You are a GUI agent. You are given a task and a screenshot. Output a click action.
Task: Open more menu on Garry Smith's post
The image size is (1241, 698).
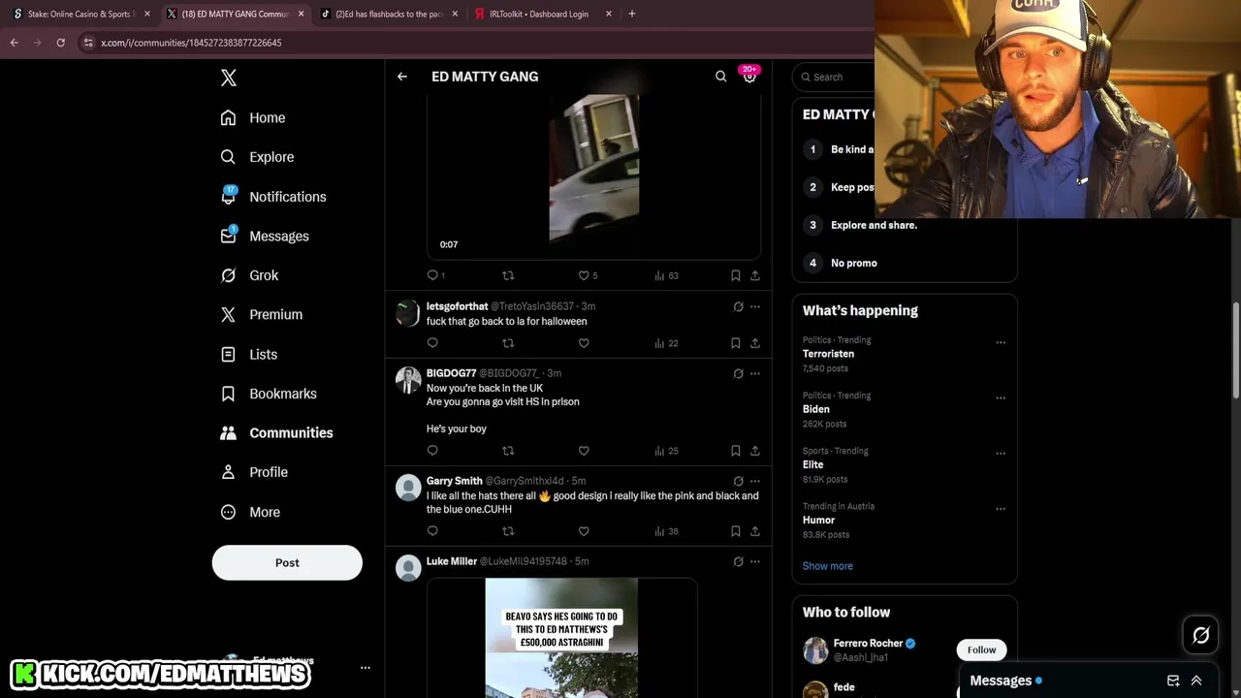(x=755, y=481)
